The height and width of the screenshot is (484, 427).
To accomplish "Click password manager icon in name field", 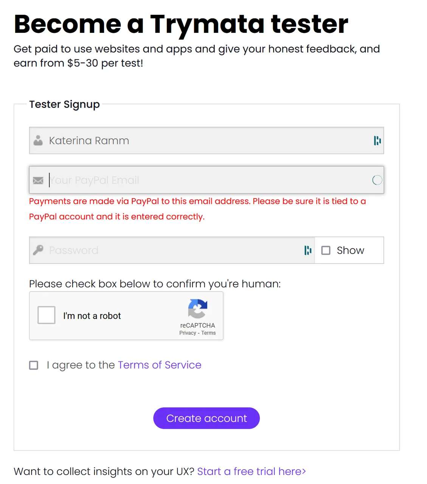I will [377, 141].
